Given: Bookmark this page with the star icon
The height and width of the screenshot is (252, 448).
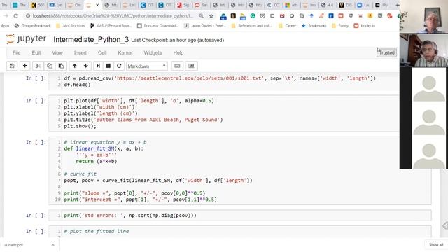Looking at the screenshot, I should pos(211,16).
